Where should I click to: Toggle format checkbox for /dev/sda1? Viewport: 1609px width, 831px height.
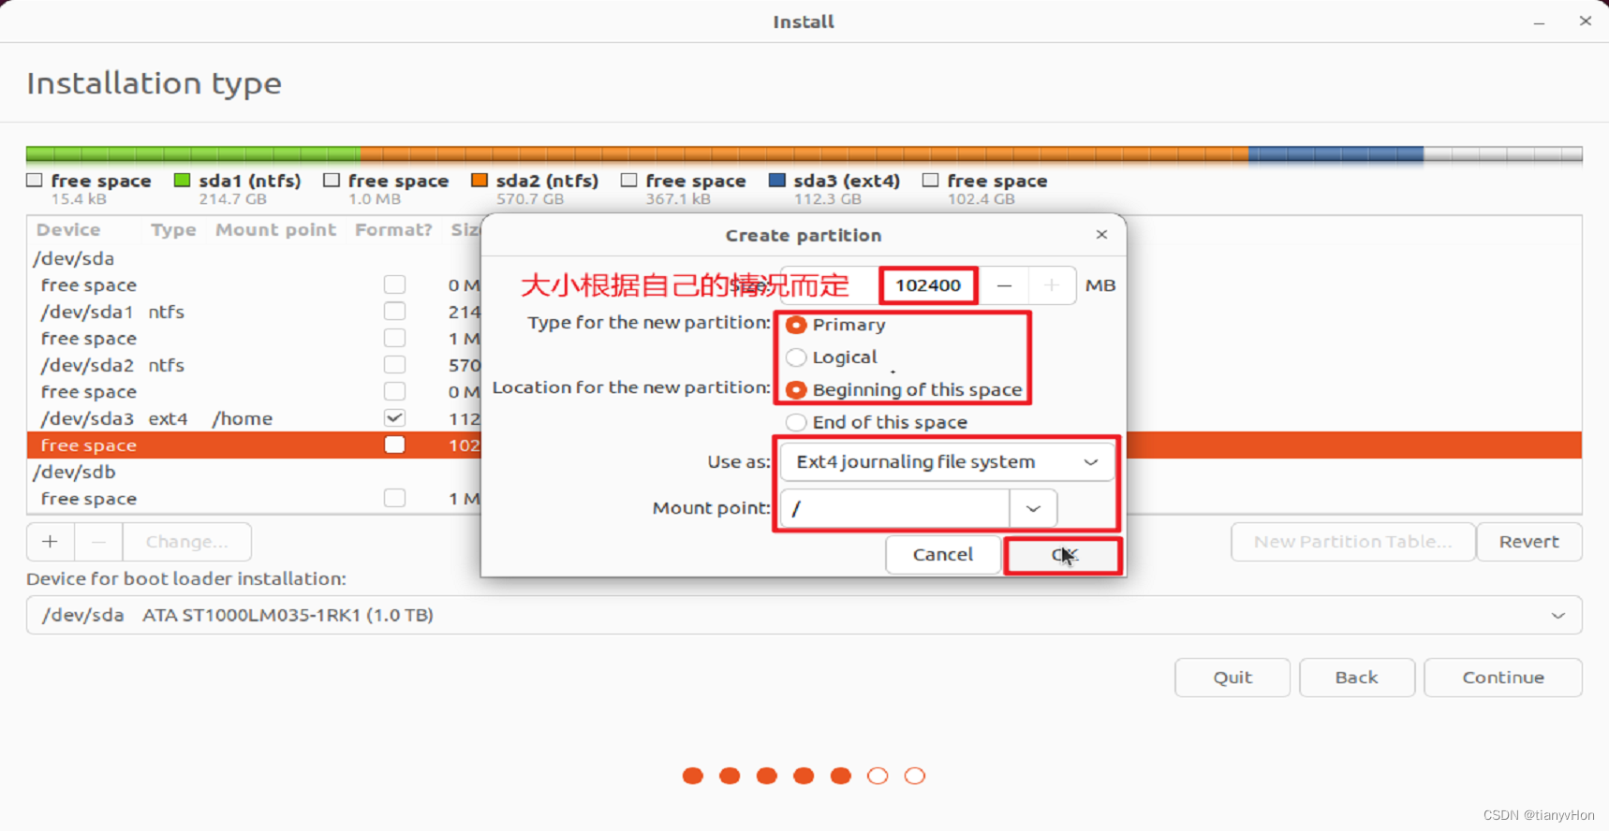point(394,312)
